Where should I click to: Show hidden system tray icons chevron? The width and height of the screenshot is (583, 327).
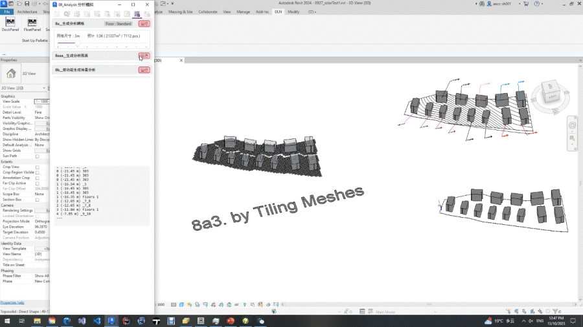[523, 321]
